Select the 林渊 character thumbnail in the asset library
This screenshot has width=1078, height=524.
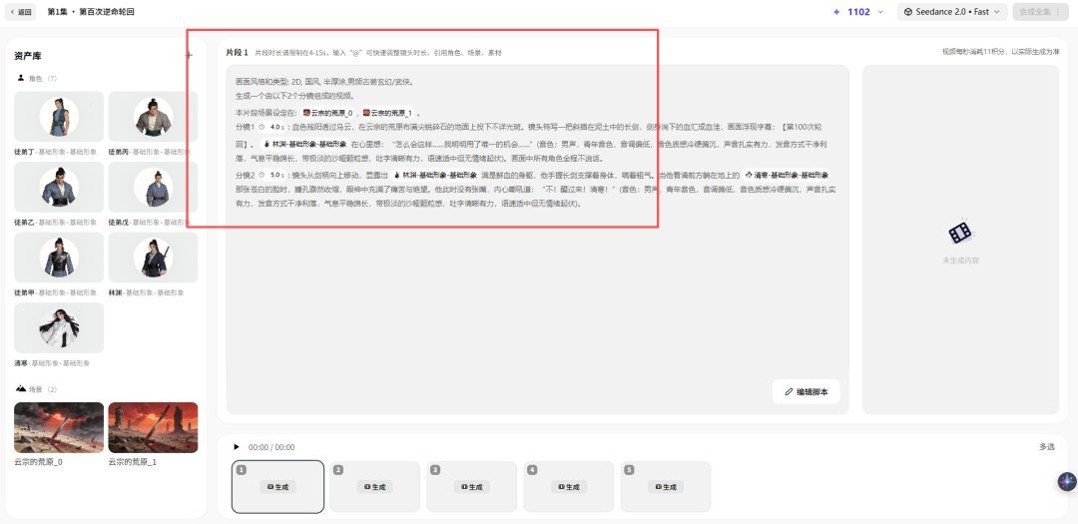click(x=154, y=258)
